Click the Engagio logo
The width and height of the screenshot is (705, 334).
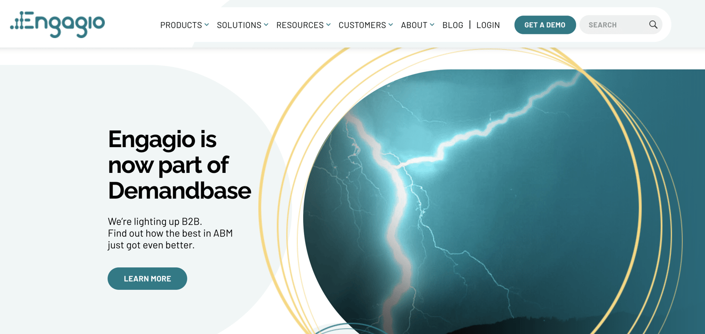pos(57,24)
